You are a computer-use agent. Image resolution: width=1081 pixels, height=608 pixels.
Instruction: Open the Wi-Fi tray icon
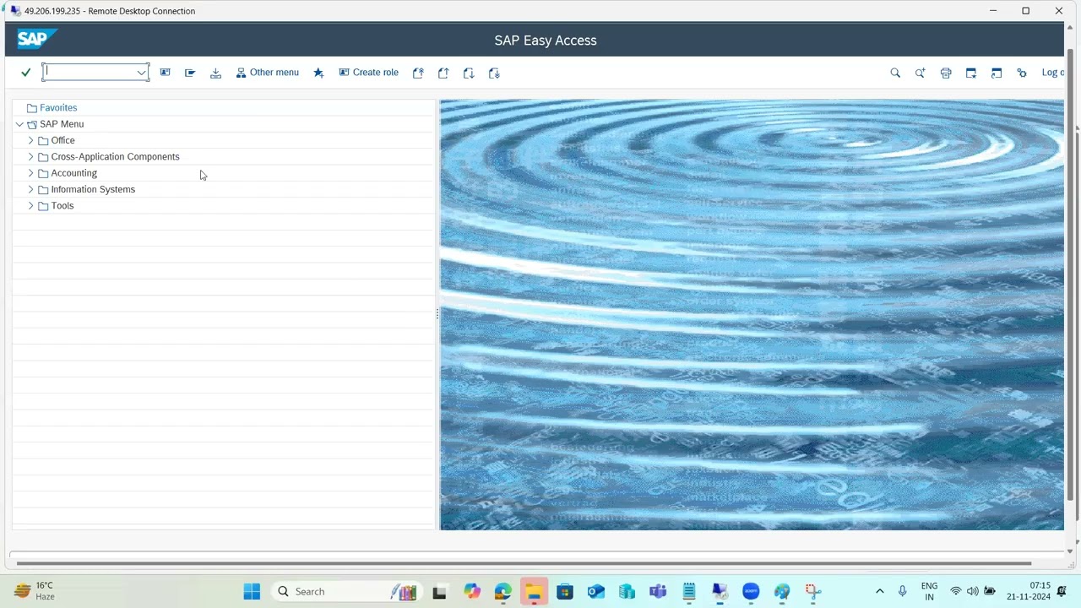click(956, 592)
